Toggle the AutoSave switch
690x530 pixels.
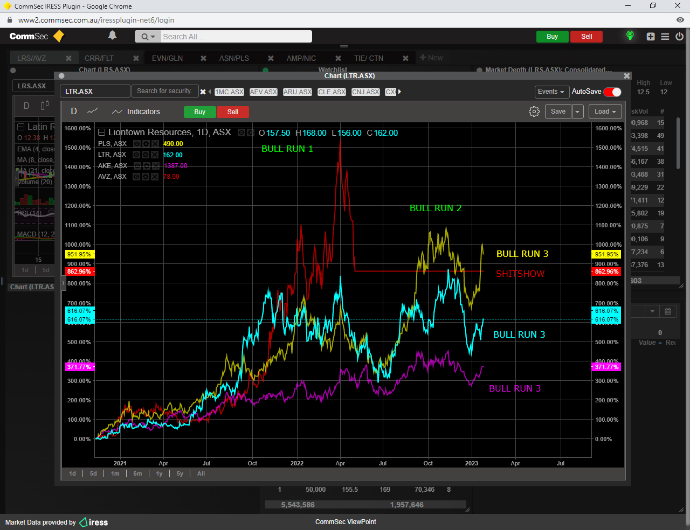[x=612, y=92]
